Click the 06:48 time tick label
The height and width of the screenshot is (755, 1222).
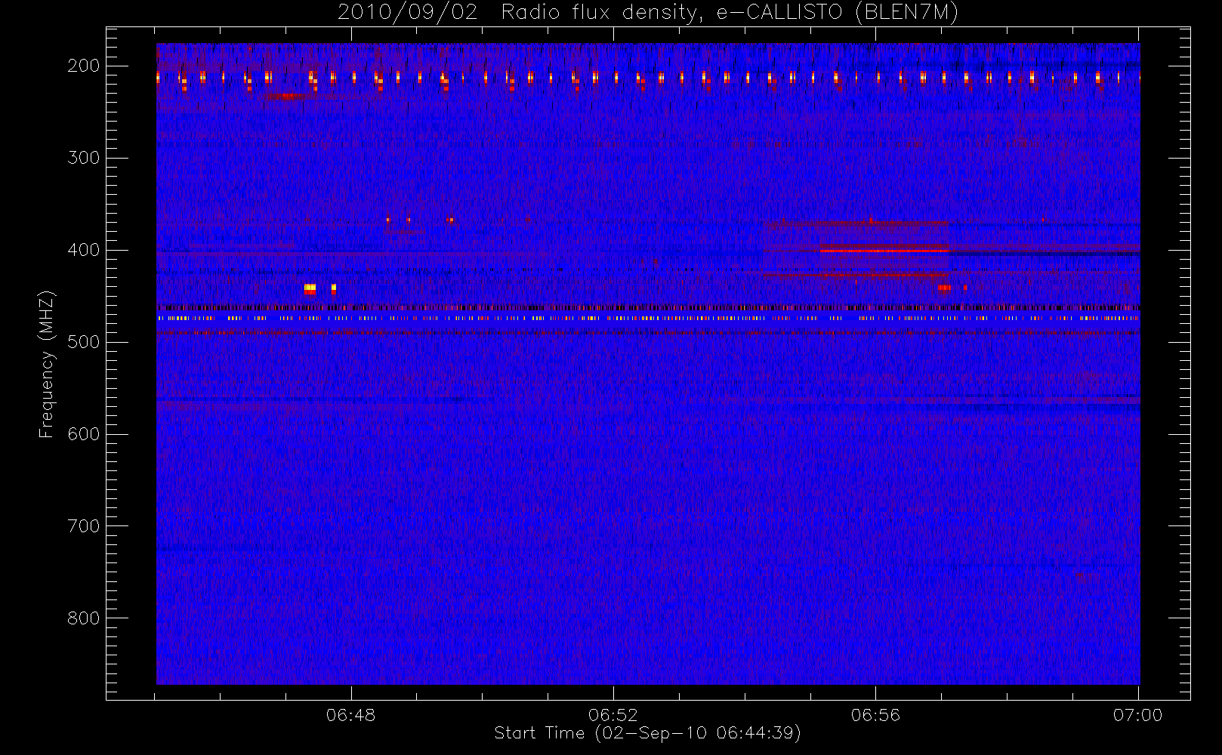350,715
